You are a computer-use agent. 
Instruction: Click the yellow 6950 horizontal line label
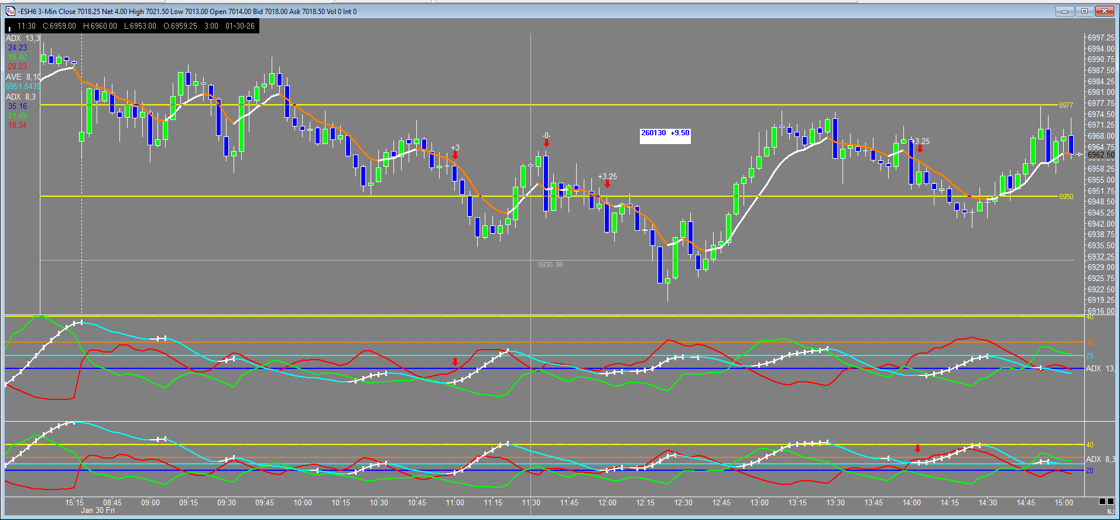coord(1066,197)
